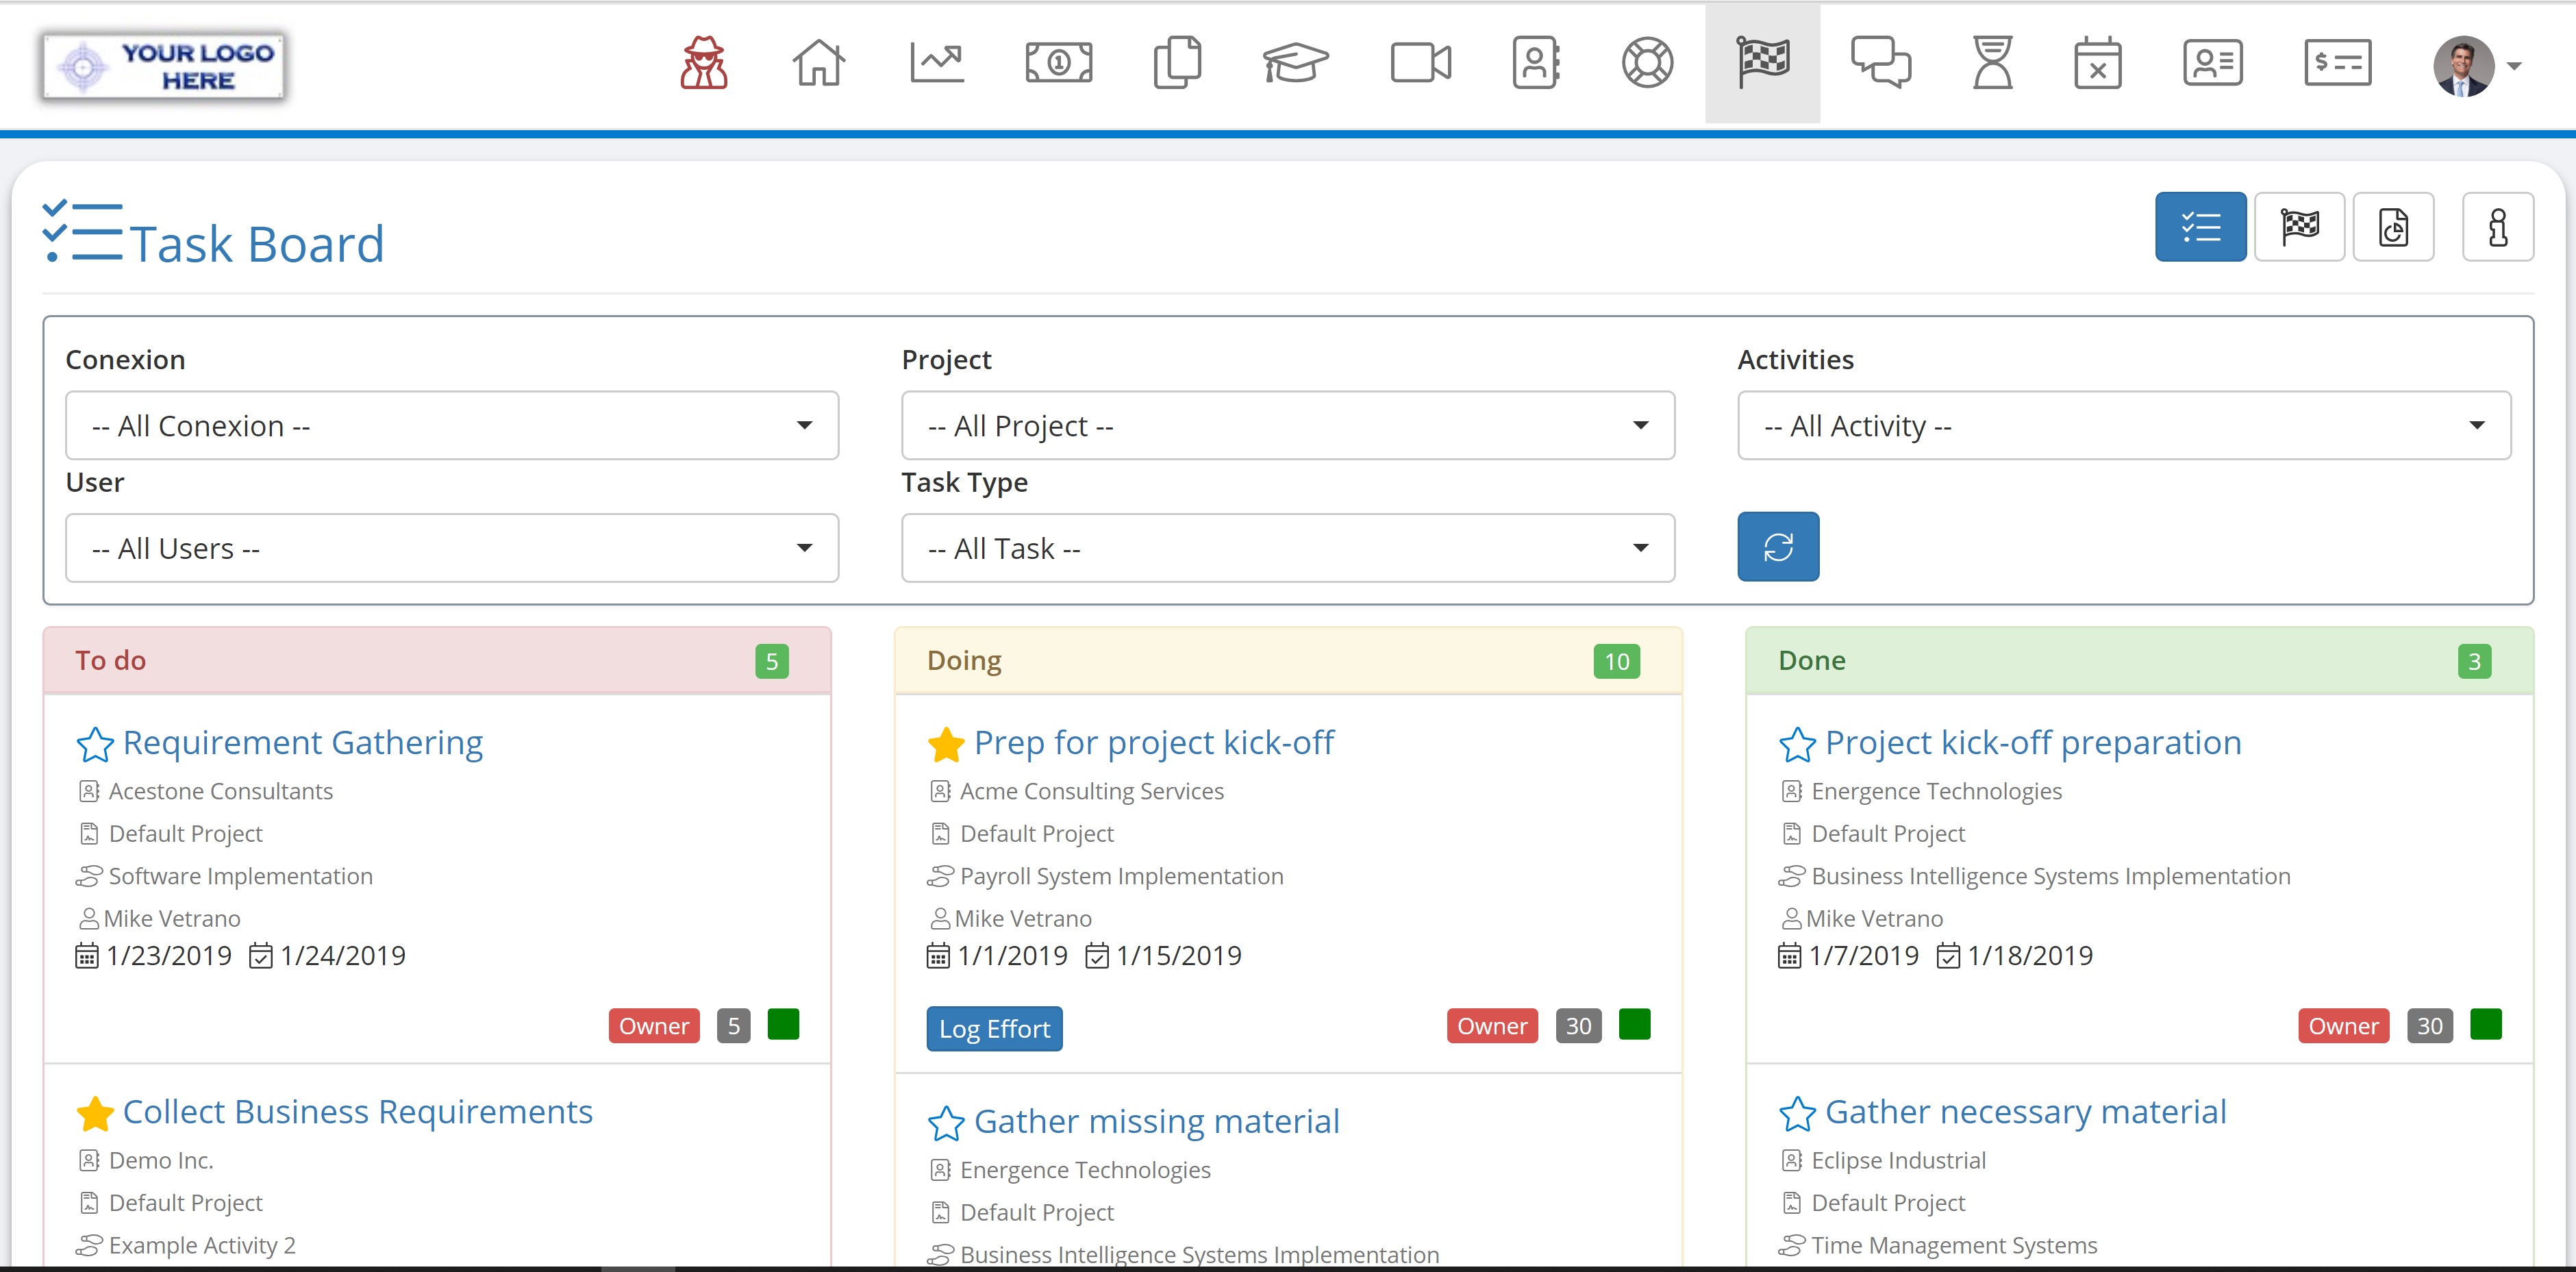Open the graduation cap training icon
The height and width of the screenshot is (1272, 2576).
tap(1295, 63)
